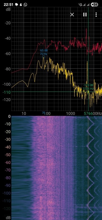Tap the 5766 Hz cursor marker circle
The image size is (102, 220).
point(88,92)
